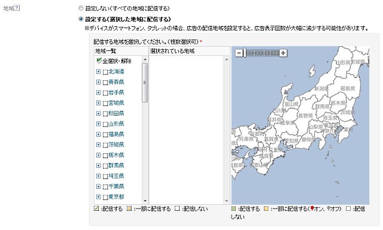The width and height of the screenshot is (383, 230).
Task: Click 栃木県 on the map
Action: pyautogui.click(x=338, y=103)
